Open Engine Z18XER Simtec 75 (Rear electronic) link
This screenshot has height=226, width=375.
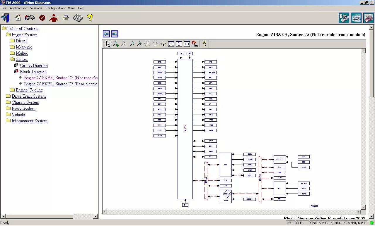click(61, 84)
